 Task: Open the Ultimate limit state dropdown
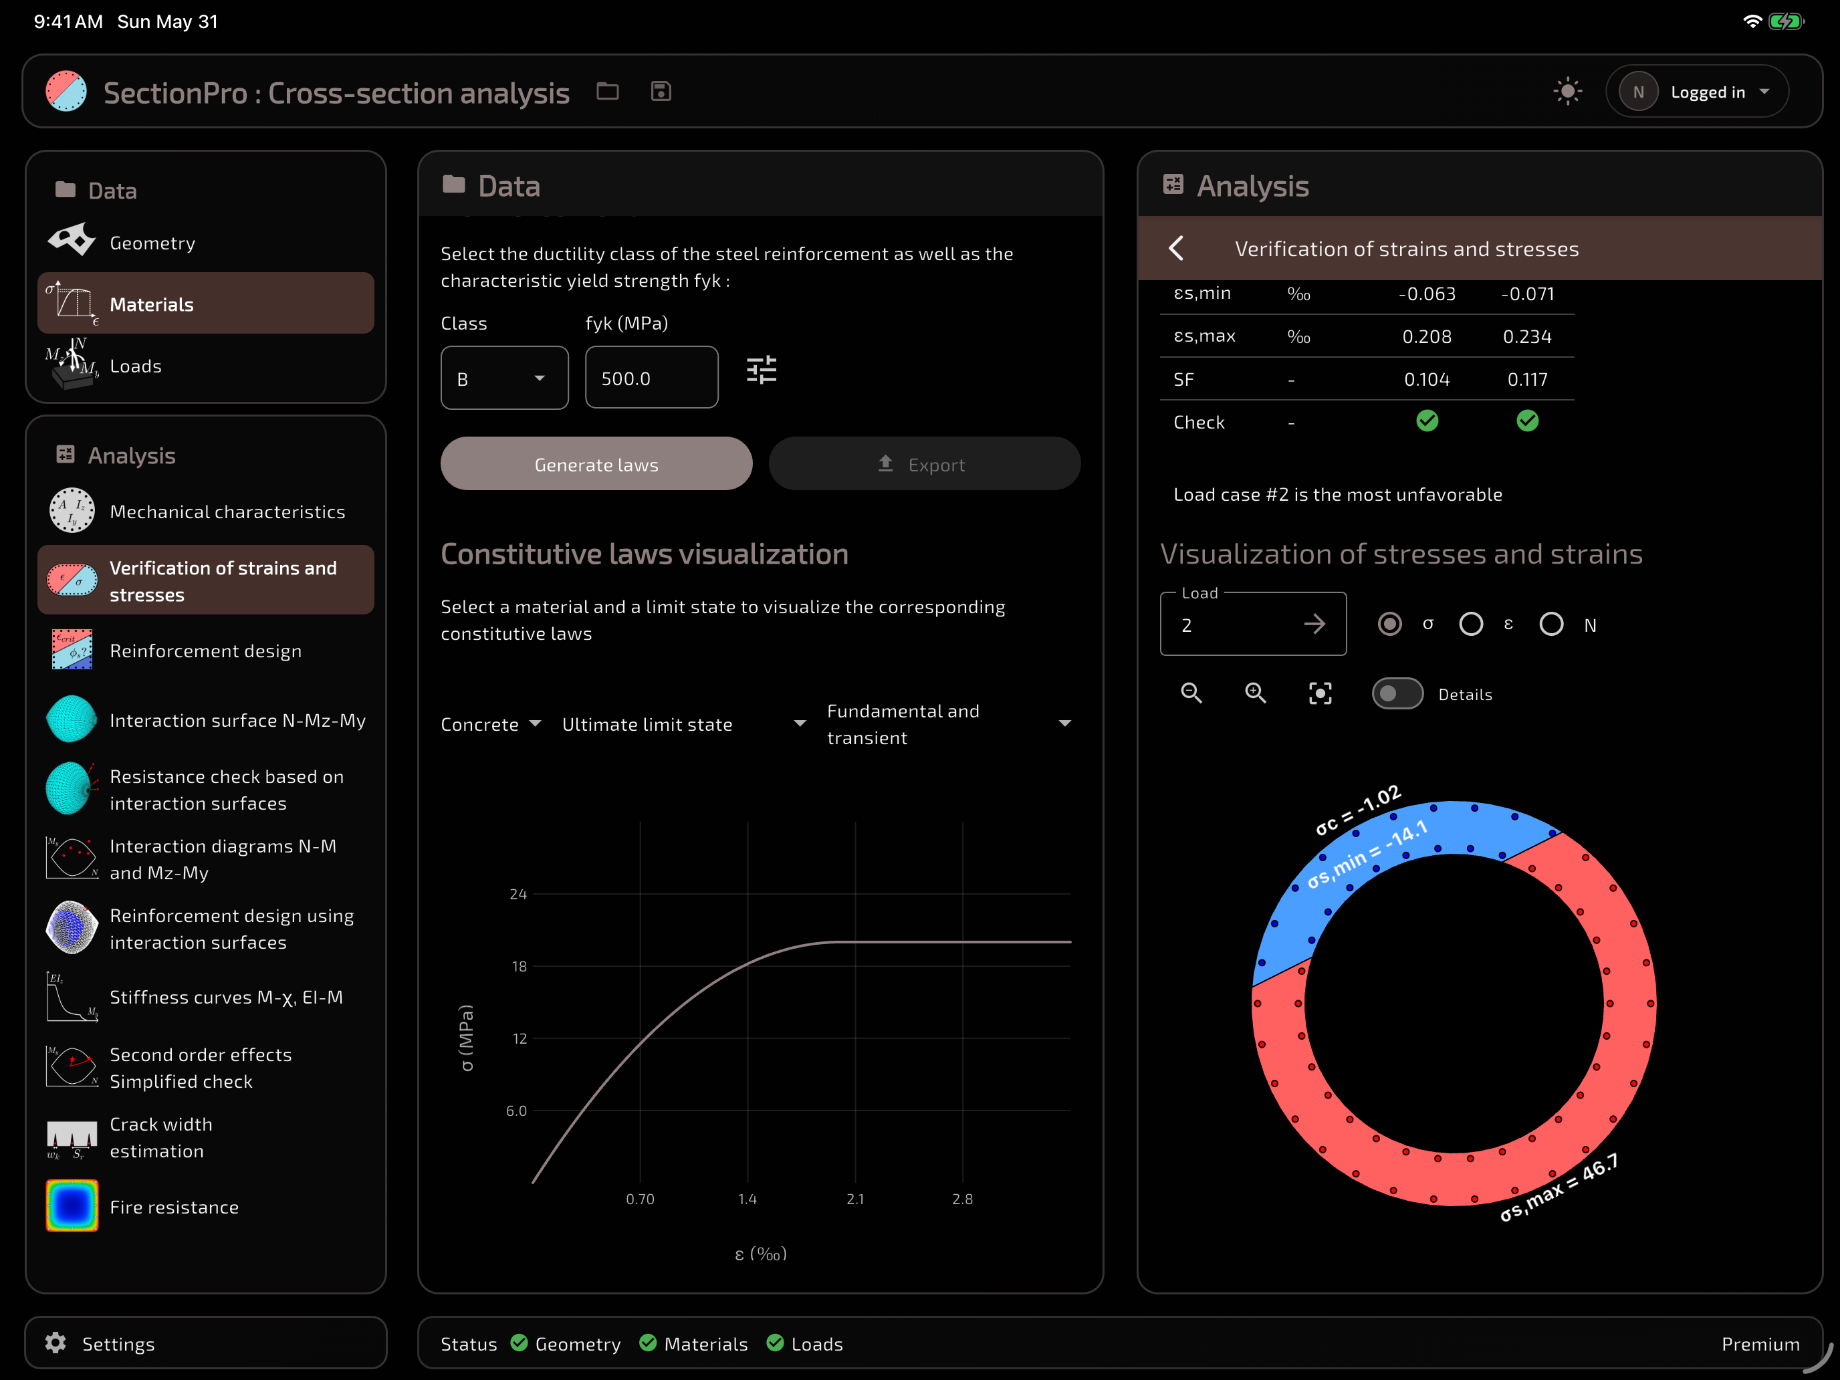coord(684,723)
